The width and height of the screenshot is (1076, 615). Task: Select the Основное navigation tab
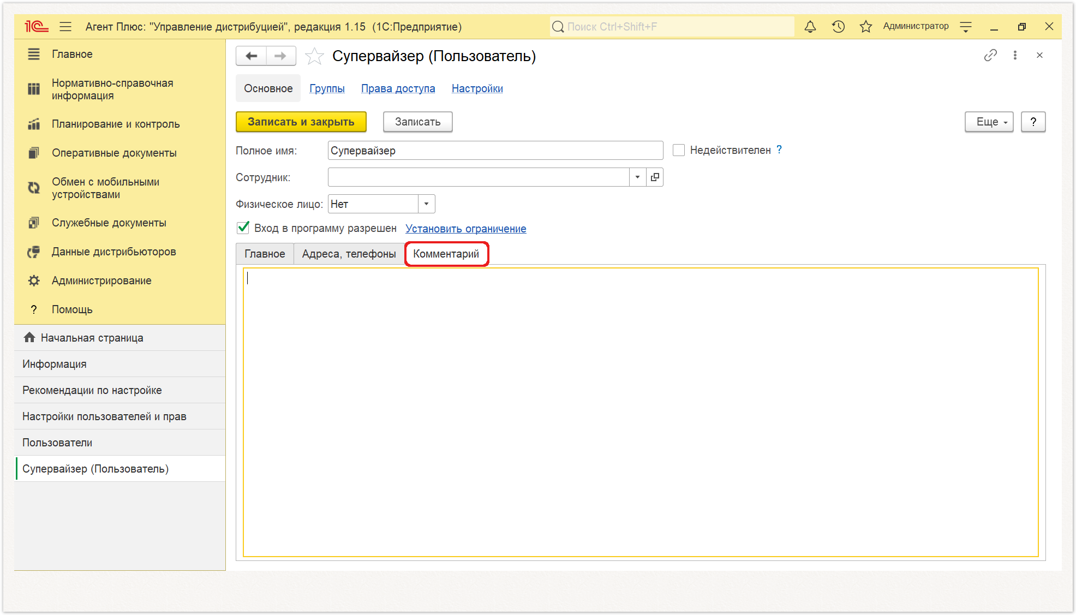tap(268, 88)
